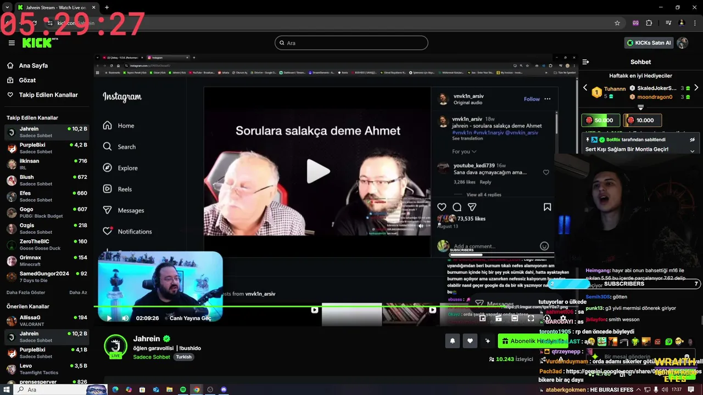Expand the weekly gifters leaderboard

tap(640, 107)
